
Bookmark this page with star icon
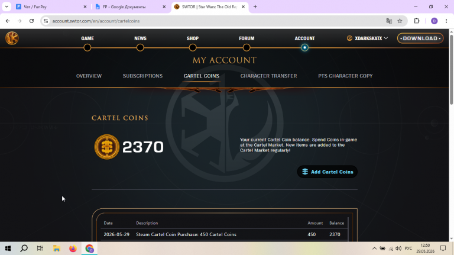(x=400, y=21)
